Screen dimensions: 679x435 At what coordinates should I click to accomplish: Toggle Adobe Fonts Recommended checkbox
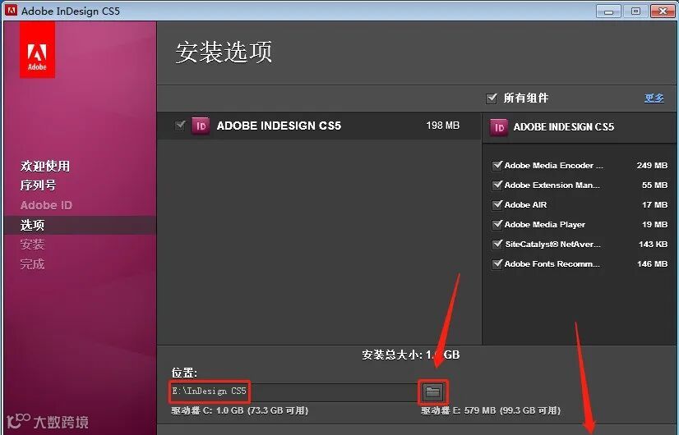(x=497, y=263)
